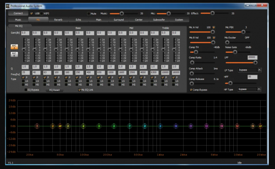
Task: Click the EQ Reset button
Action: (x=55, y=90)
